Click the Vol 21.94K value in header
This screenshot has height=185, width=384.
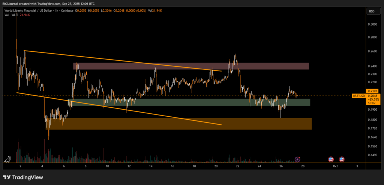click(154, 11)
